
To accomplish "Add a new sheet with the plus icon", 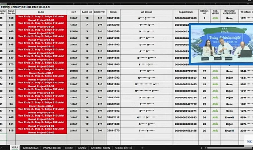I will click(x=142, y=148).
